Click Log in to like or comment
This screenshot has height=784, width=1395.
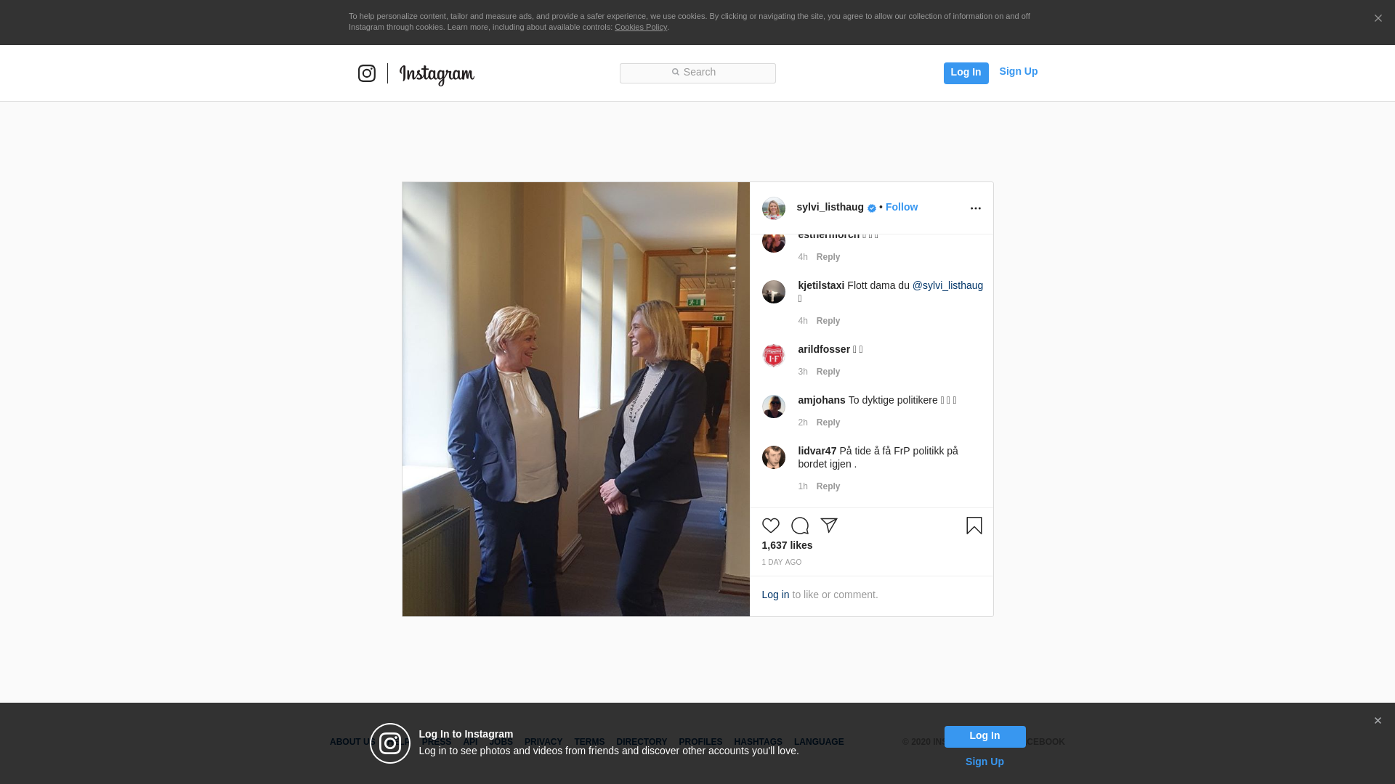[775, 595]
